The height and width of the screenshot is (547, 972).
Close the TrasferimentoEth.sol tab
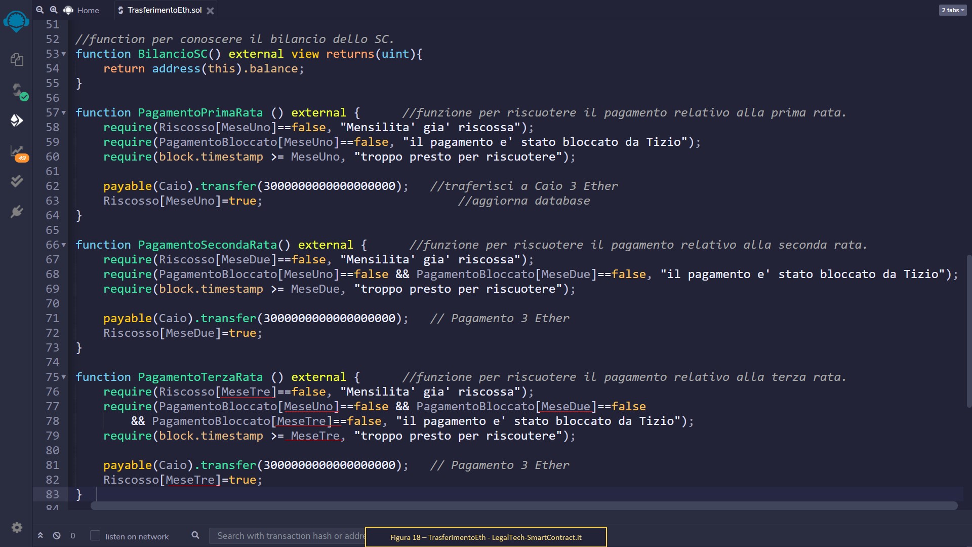pyautogui.click(x=210, y=10)
